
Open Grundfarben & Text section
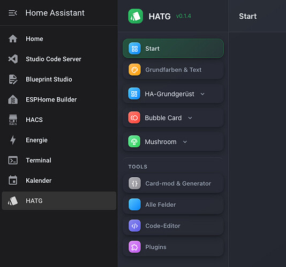coord(174,69)
